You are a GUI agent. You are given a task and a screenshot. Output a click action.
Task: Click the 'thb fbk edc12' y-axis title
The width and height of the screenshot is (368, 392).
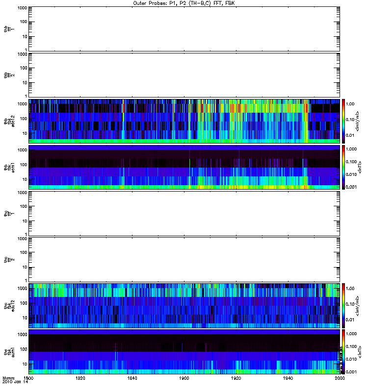pyautogui.click(x=9, y=121)
